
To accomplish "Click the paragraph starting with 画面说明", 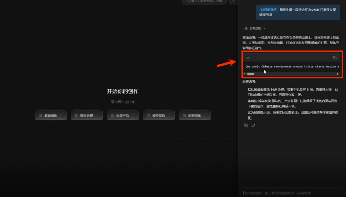I will [x=291, y=43].
